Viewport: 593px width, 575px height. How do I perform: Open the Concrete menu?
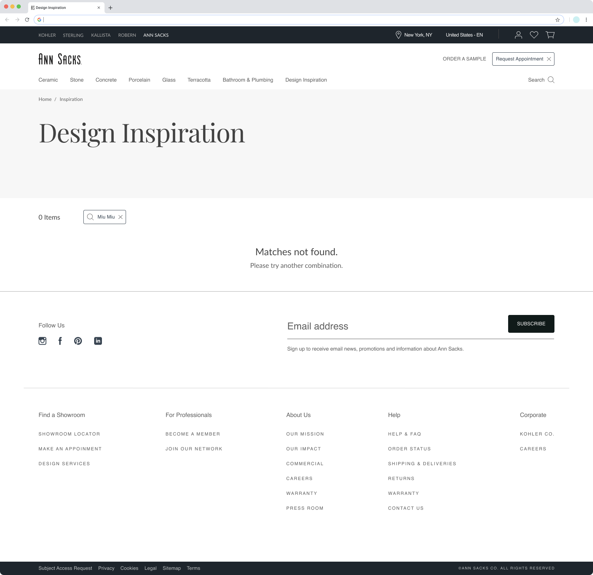pos(106,80)
